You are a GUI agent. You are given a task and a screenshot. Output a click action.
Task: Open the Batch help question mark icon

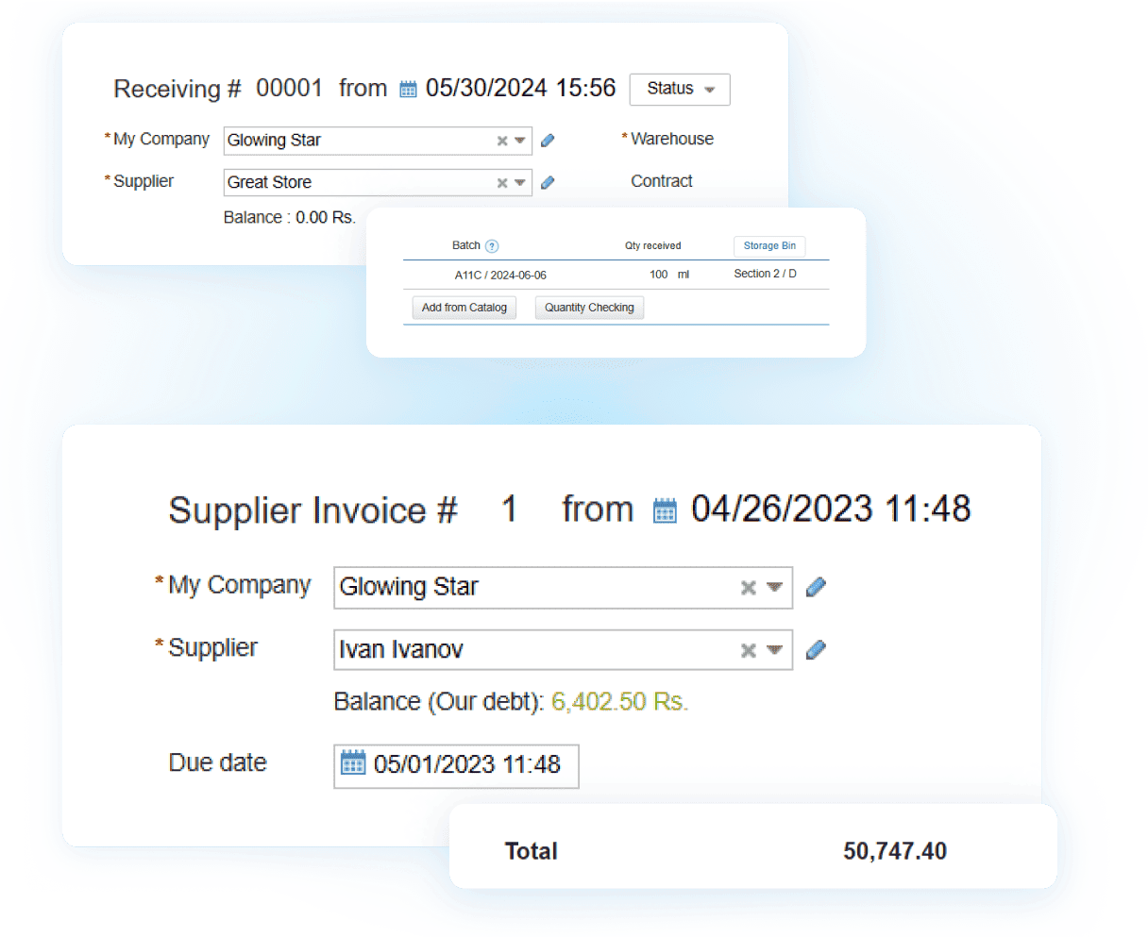tap(492, 245)
